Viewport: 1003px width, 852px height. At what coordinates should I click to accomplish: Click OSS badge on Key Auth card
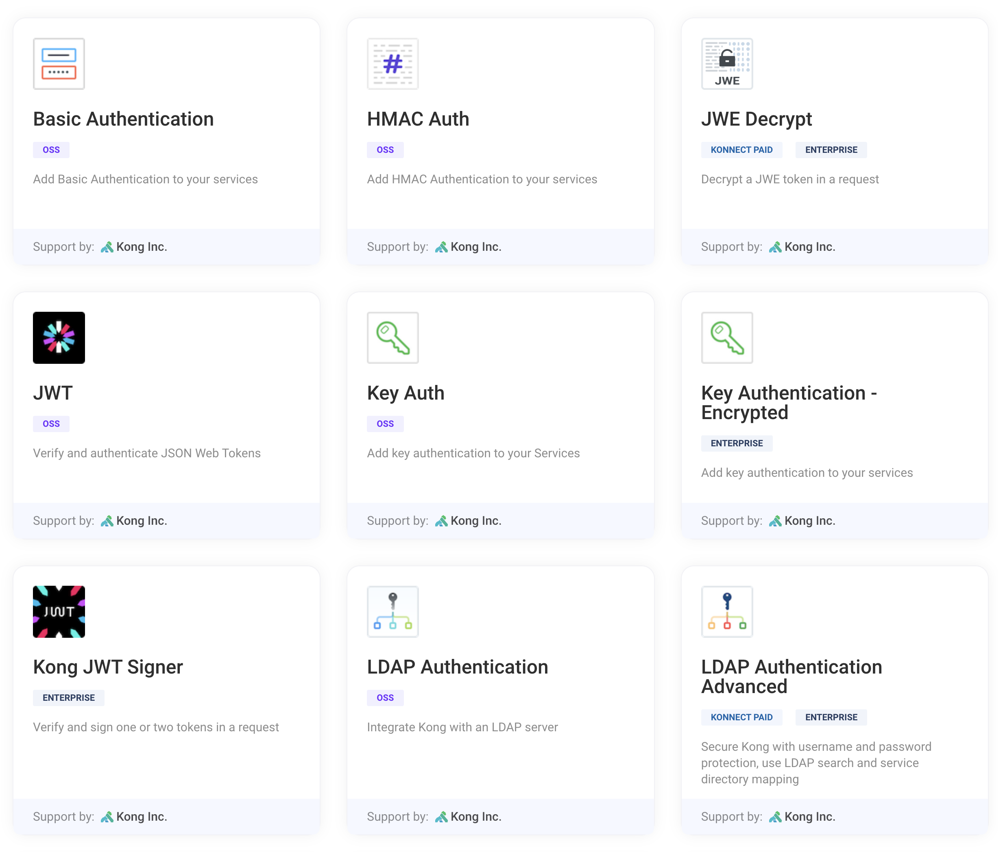click(385, 424)
